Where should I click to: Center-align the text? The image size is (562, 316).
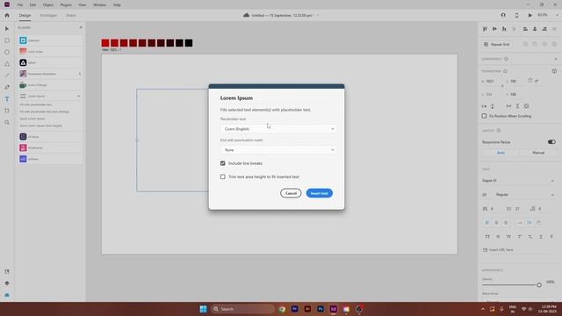496,222
